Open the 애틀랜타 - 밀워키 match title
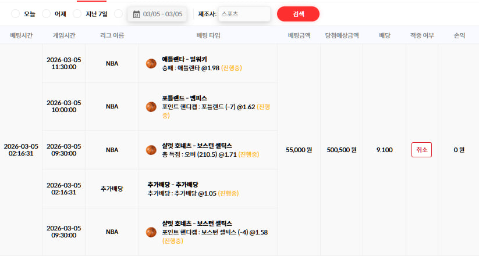Screen dimensions: 479x256 coord(184,59)
